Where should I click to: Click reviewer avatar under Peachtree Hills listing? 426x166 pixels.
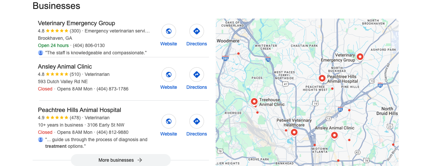point(41,139)
